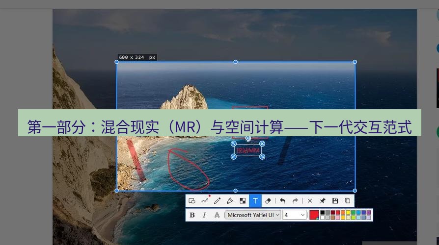Viewport: 439px width, 245px height.
Task: Click the text box bottom-right resize handle
Action: (262, 157)
